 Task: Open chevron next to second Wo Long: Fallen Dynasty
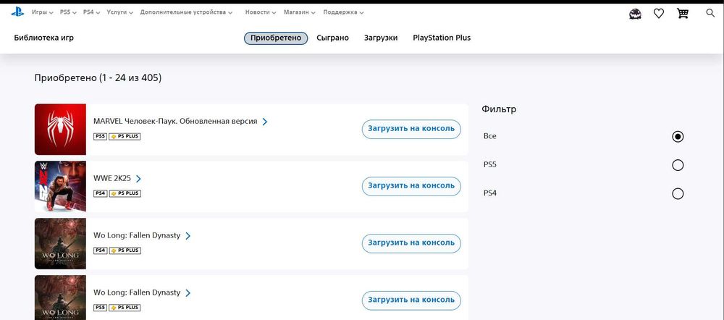point(188,292)
